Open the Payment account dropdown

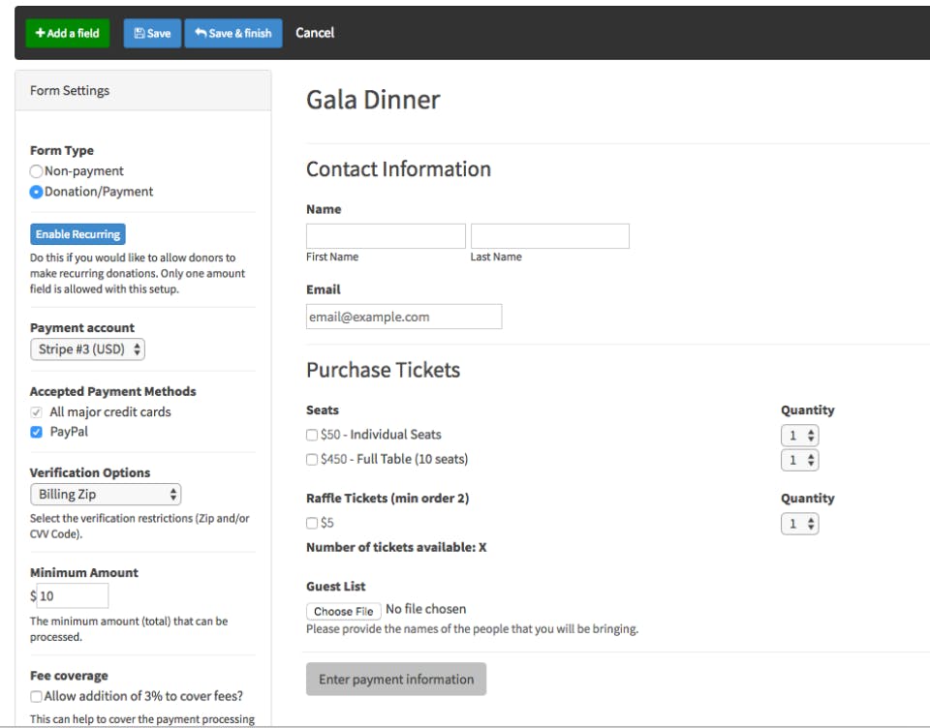(x=87, y=349)
